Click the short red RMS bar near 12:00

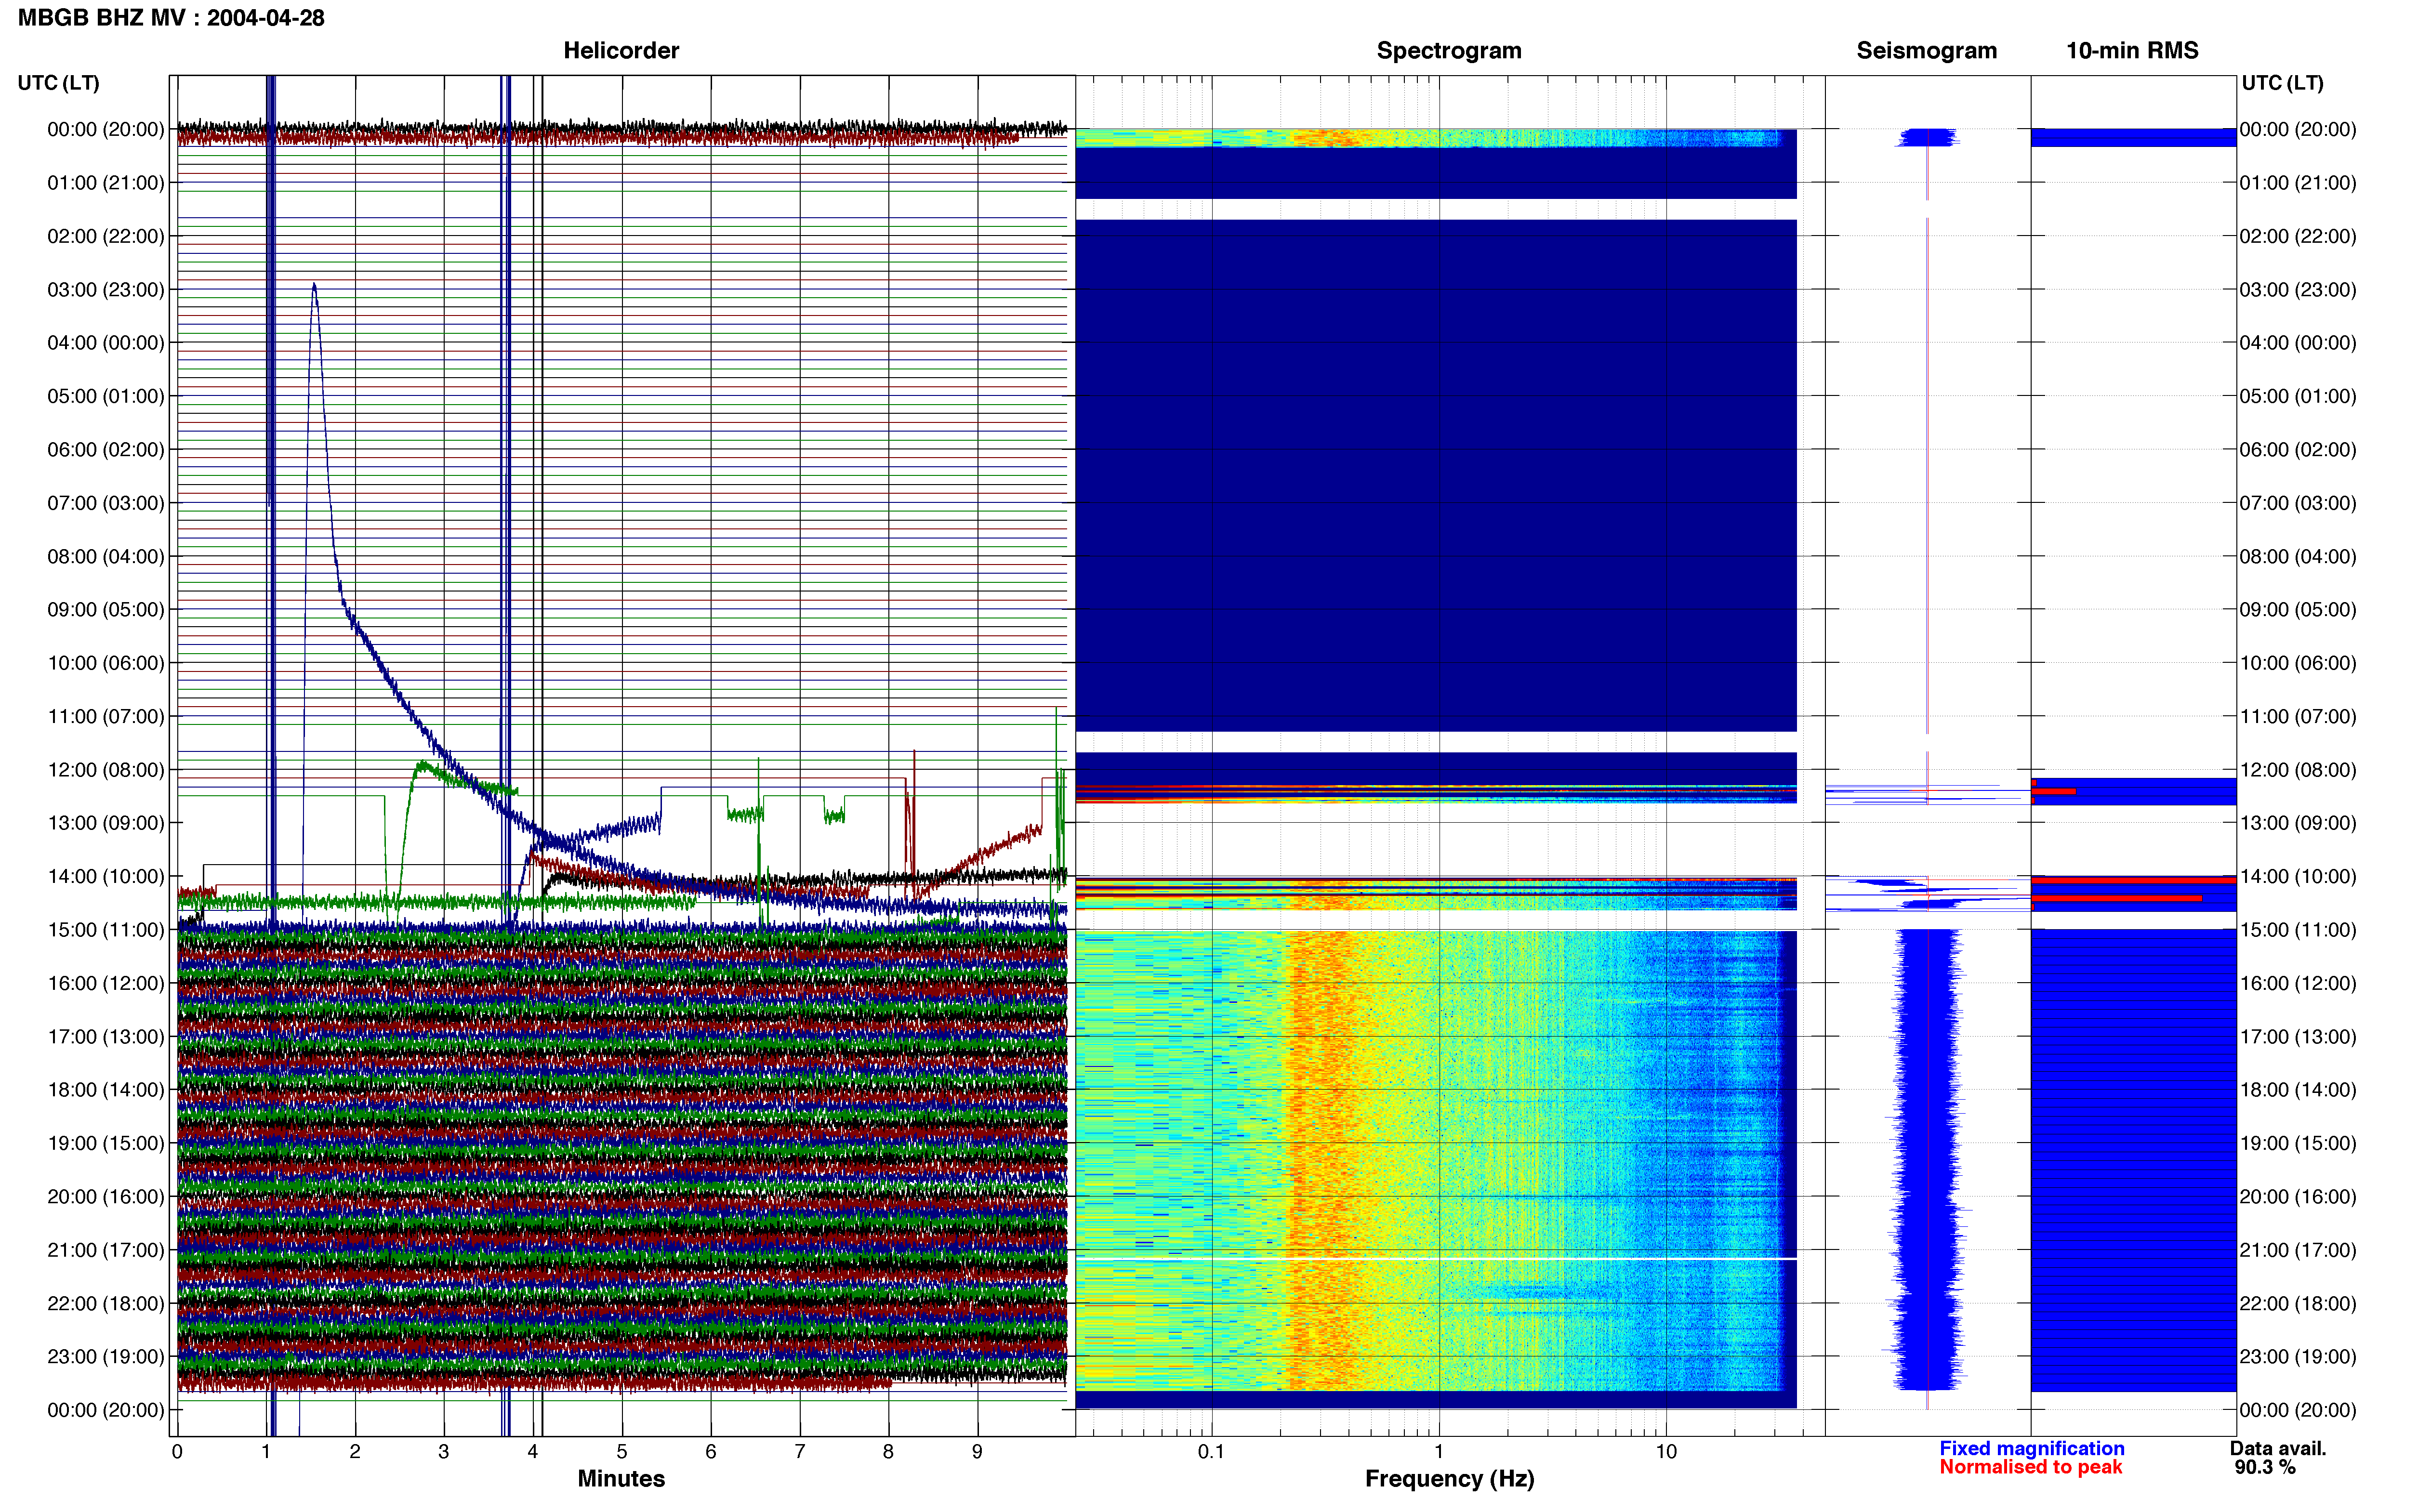2054,791
